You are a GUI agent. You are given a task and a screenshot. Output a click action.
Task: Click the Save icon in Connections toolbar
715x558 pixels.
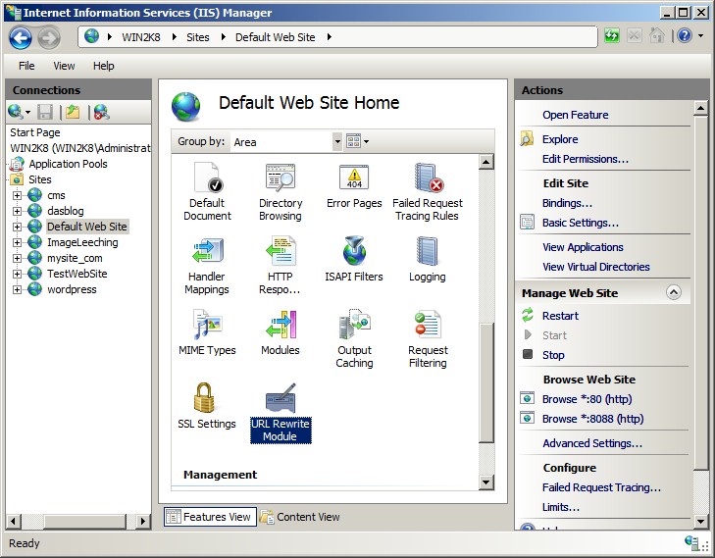click(45, 112)
